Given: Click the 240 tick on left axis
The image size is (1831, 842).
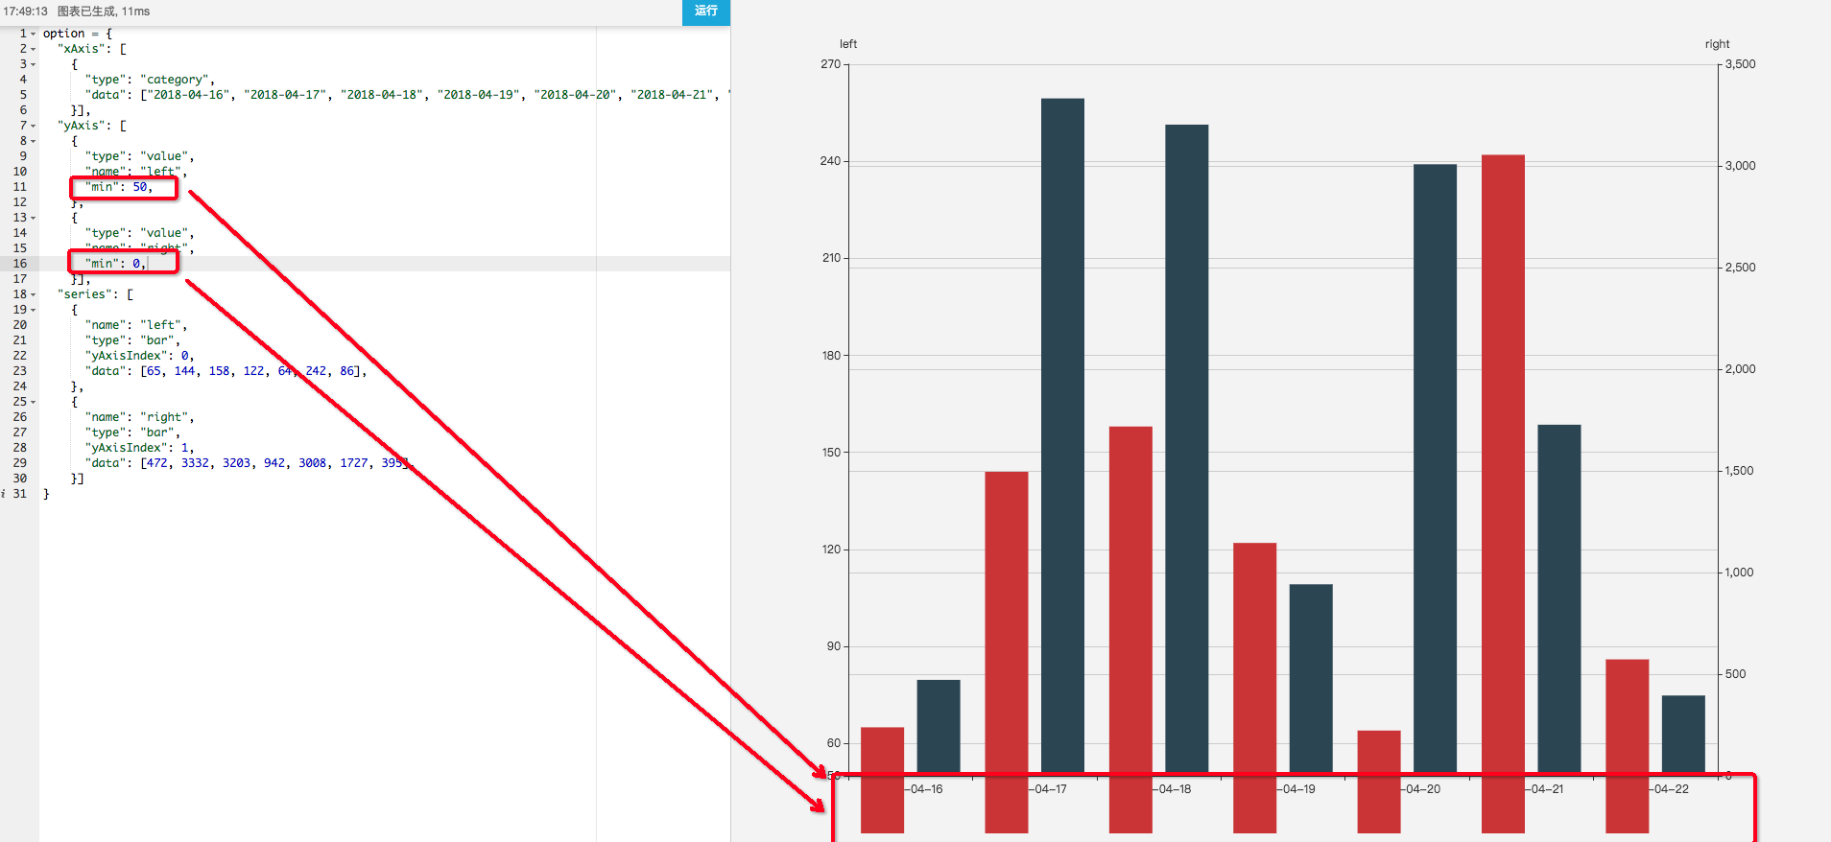Looking at the screenshot, I should tap(830, 161).
